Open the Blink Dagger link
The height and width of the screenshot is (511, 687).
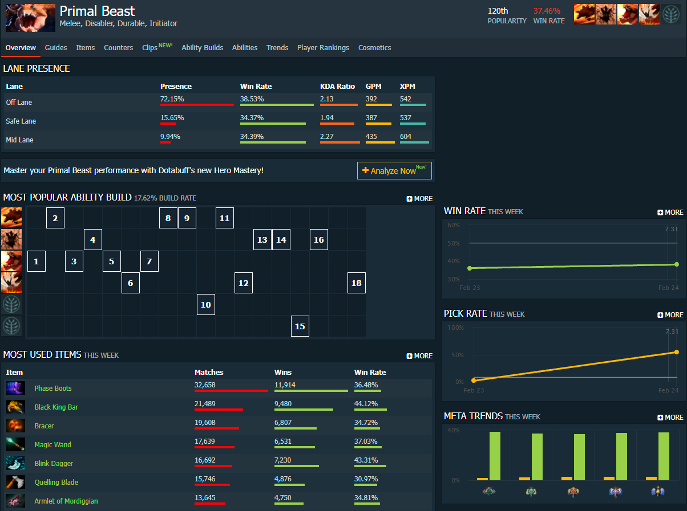tap(54, 464)
